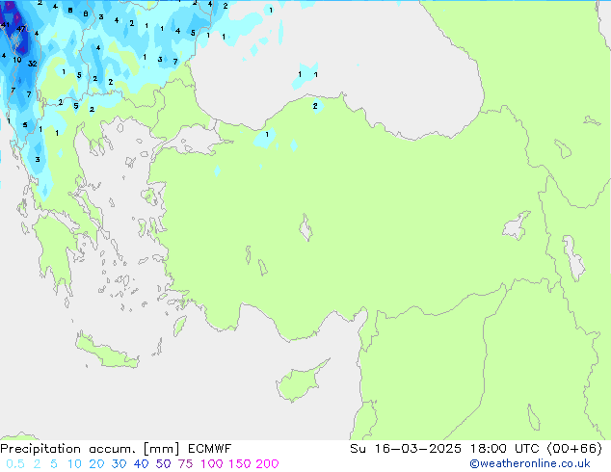The width and height of the screenshot is (611, 472).
Task: Click the purple 50 value in the legend
Action: [x=163, y=464]
